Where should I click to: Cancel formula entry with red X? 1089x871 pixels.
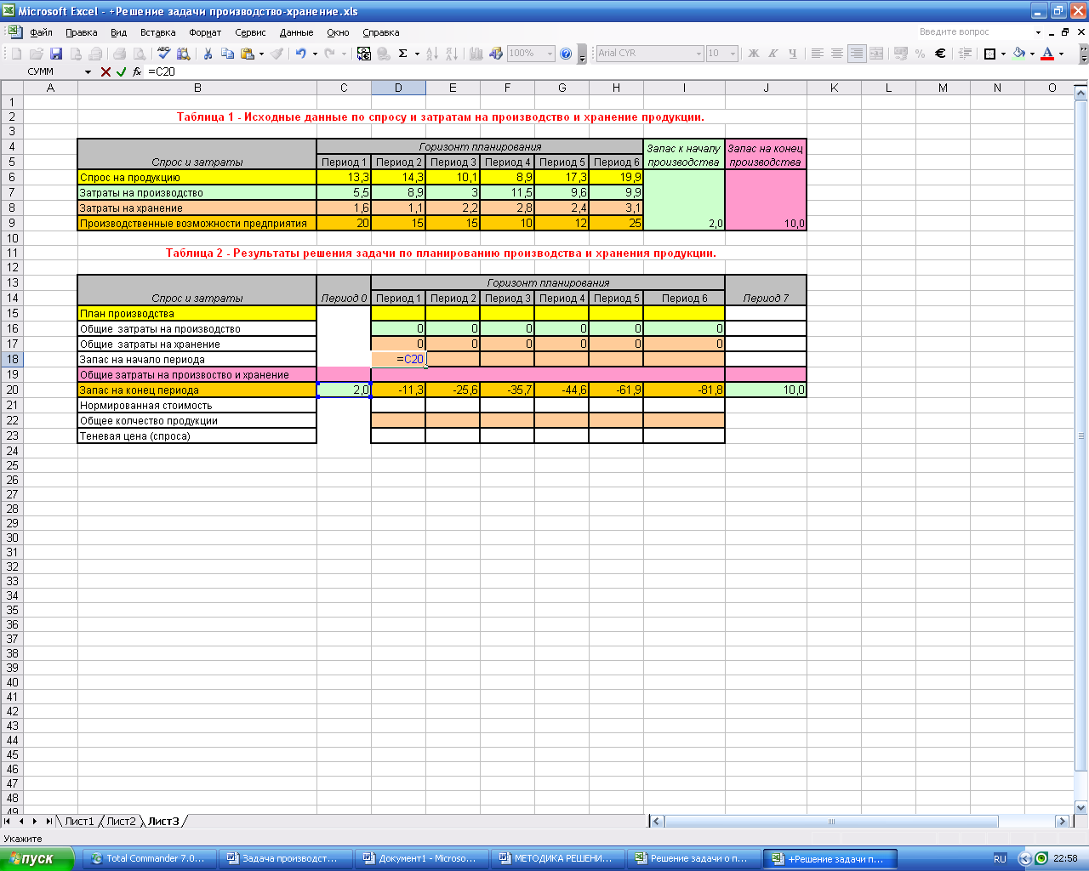pos(105,72)
